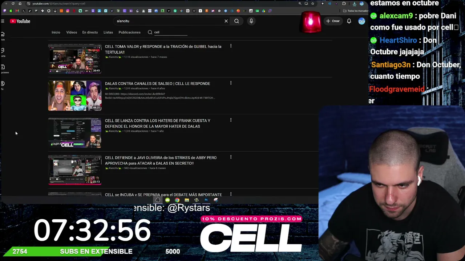Click the channel search magnifier icon

150,32
